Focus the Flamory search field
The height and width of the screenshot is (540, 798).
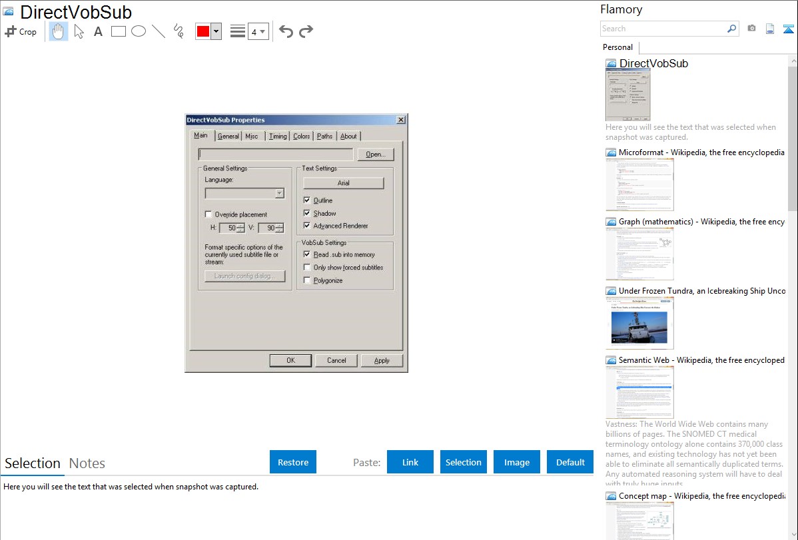(x=663, y=29)
